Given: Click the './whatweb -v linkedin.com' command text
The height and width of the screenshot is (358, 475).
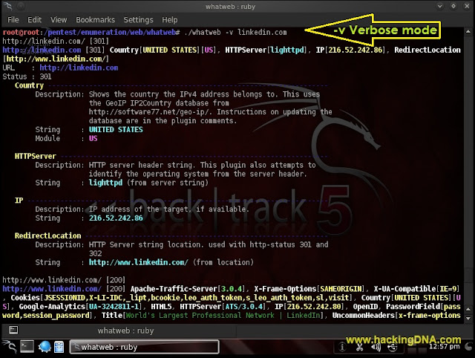Looking at the screenshot, I should [x=235, y=32].
